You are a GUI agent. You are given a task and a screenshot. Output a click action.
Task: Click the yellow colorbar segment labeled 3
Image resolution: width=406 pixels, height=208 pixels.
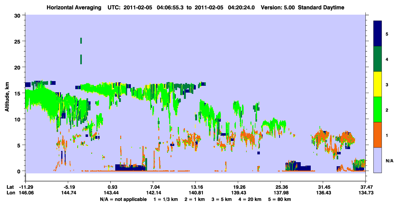point(378,84)
